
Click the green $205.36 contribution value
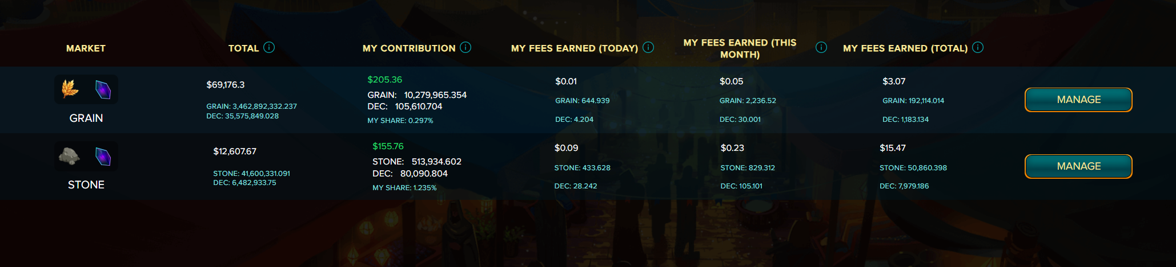coord(385,80)
